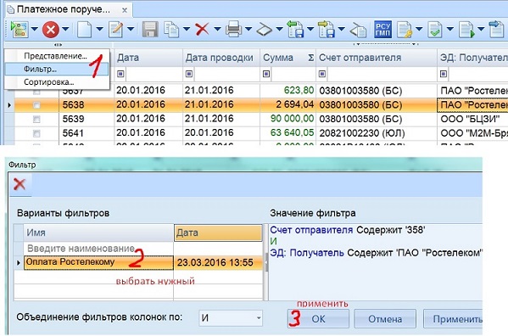Image resolution: width=508 pixels, height=336 pixels.
Task: Open dropdown arrow next to copy icon
Action: click(x=187, y=29)
